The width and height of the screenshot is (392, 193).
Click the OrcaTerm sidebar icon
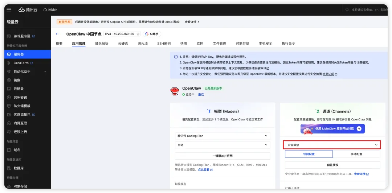(9, 63)
